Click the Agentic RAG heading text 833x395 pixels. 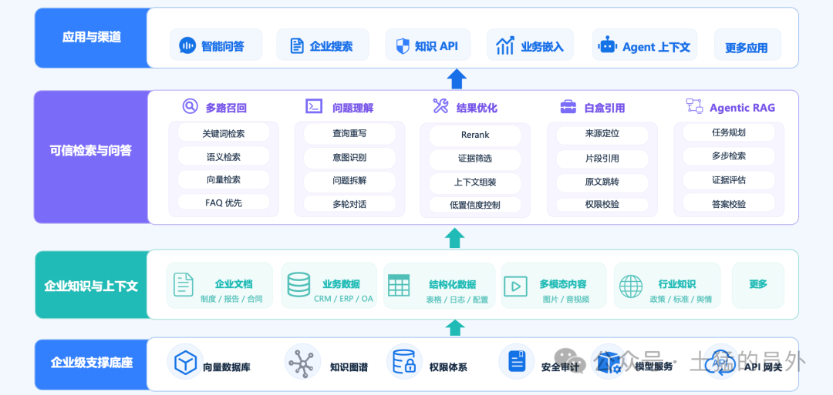[x=742, y=108]
